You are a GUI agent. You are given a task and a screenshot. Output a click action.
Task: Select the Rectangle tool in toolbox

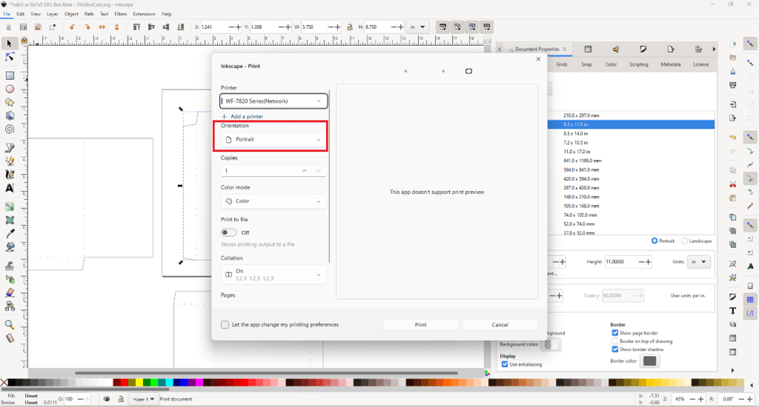click(x=10, y=75)
